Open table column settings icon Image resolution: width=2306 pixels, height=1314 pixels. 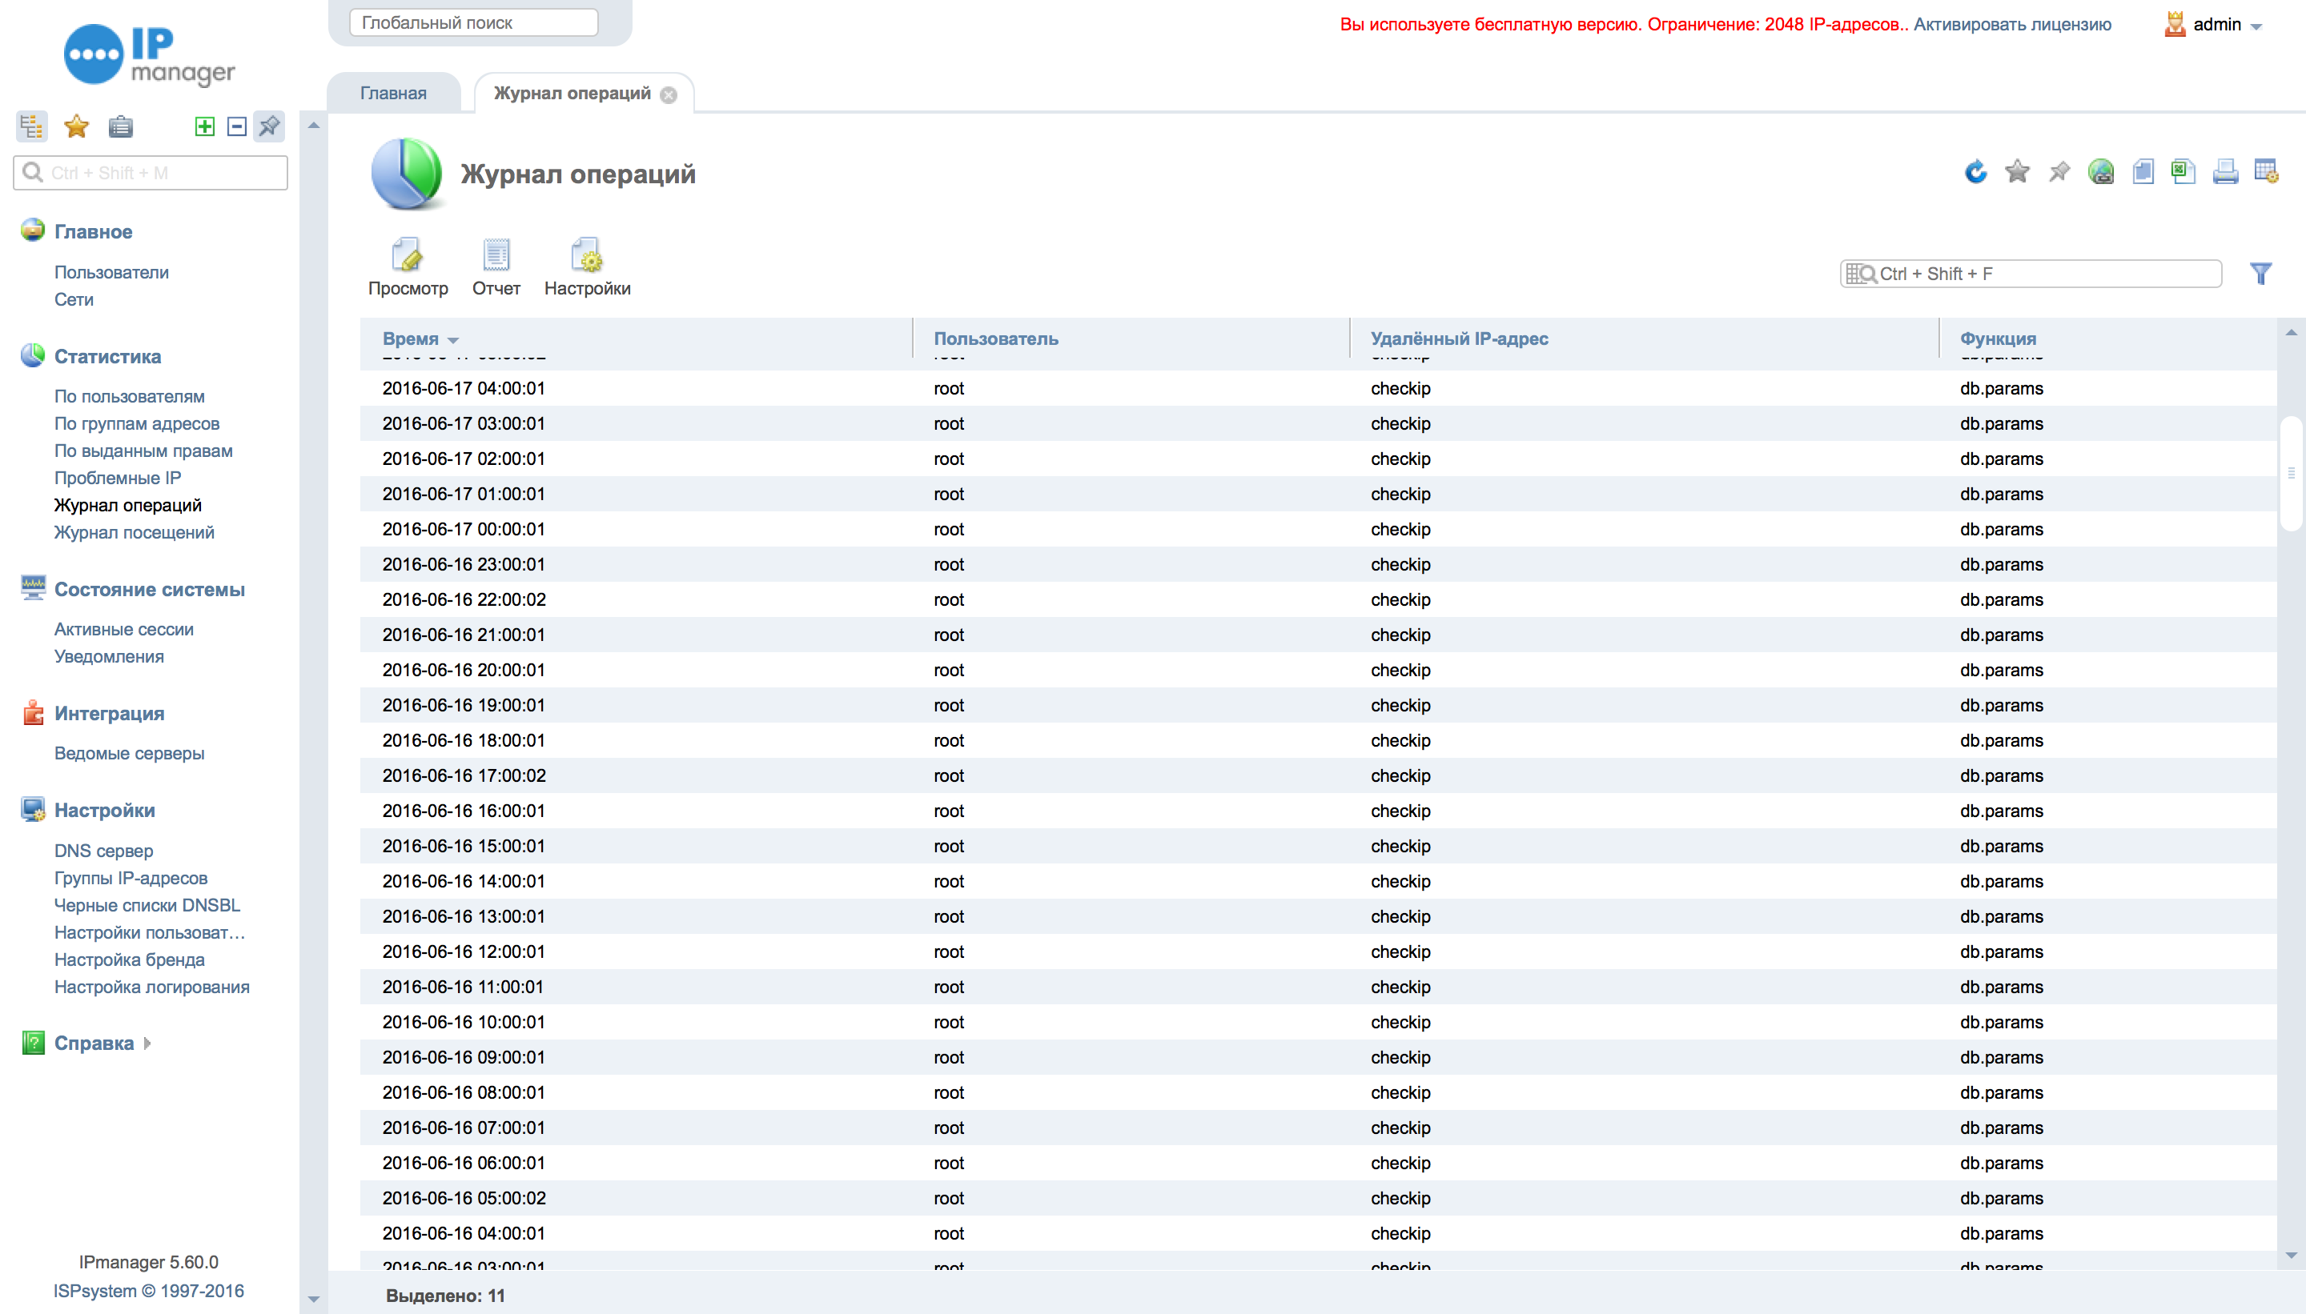point(2266,171)
